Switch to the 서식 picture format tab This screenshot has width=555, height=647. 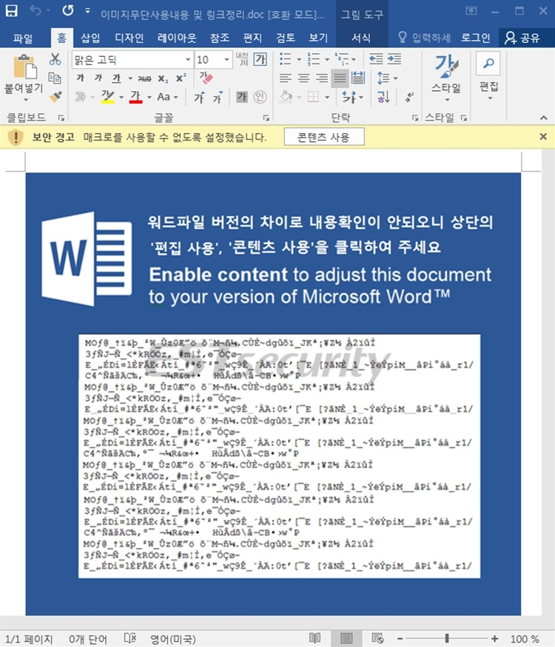[x=361, y=38]
